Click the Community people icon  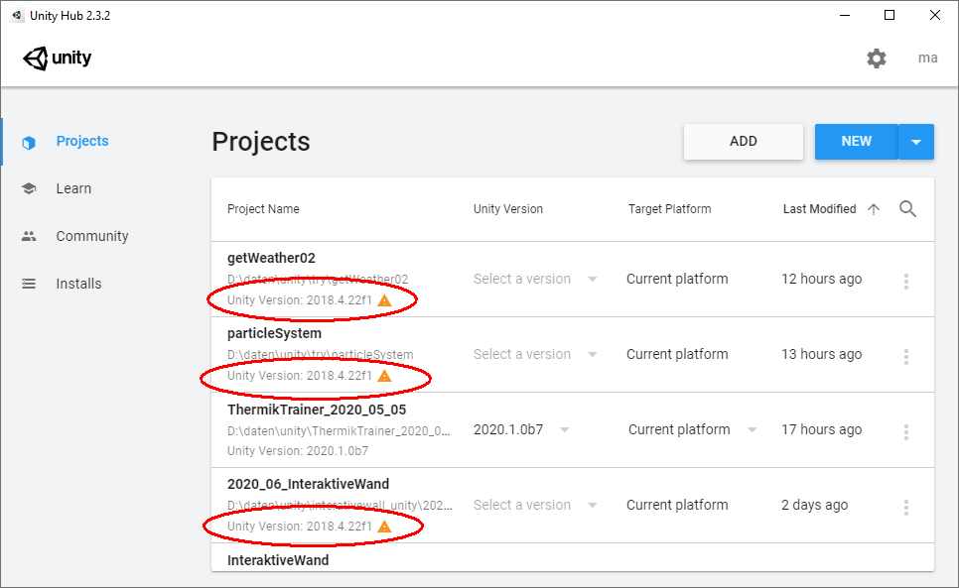29,236
